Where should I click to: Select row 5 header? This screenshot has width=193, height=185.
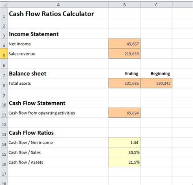coord(4,54)
